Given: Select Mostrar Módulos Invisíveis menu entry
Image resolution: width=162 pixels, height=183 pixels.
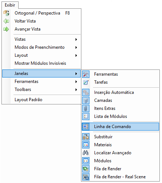Looking at the screenshot, I should 41,63.
